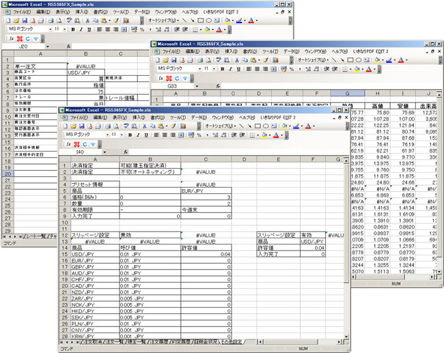Toggle Bold in the middle G33 window
This screenshot has width=444, height=353.
coord(222,69)
